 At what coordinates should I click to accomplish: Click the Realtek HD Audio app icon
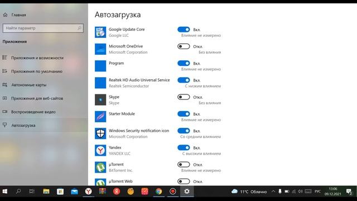(x=100, y=83)
